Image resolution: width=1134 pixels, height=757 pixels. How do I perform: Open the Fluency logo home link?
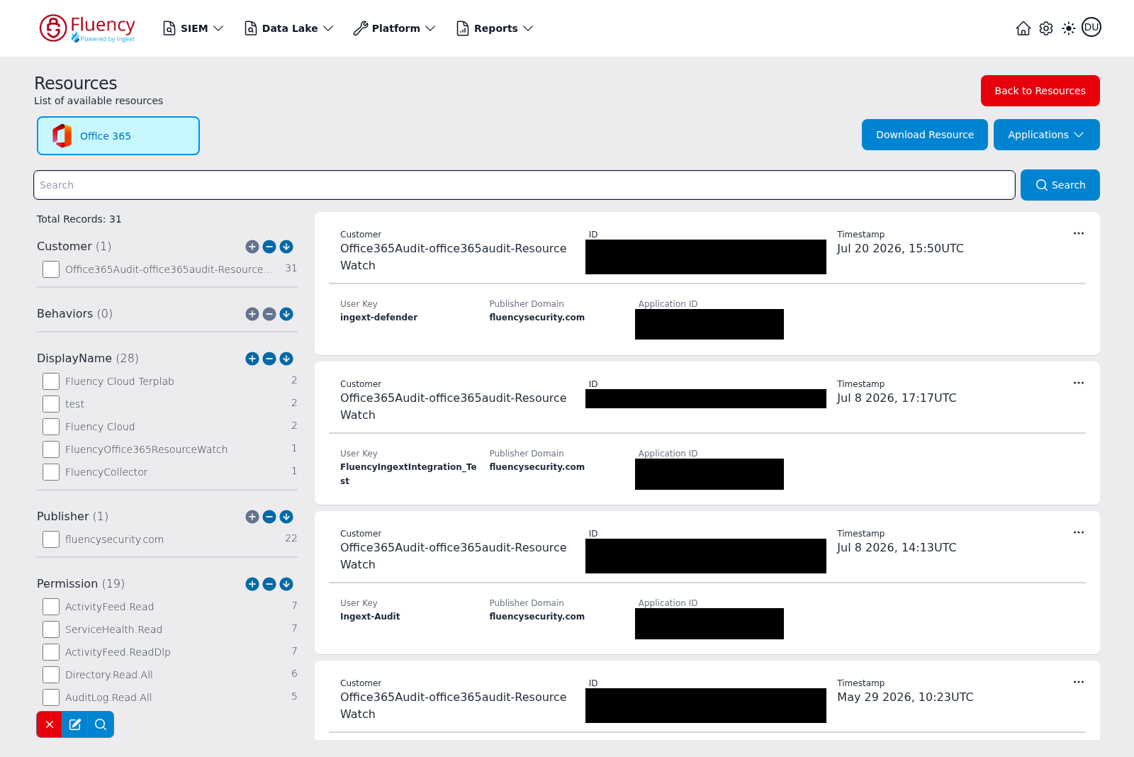tap(87, 28)
